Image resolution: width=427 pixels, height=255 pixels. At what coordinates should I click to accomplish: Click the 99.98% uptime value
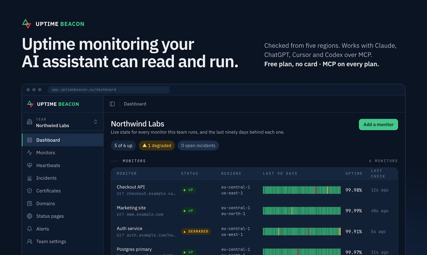(x=354, y=190)
